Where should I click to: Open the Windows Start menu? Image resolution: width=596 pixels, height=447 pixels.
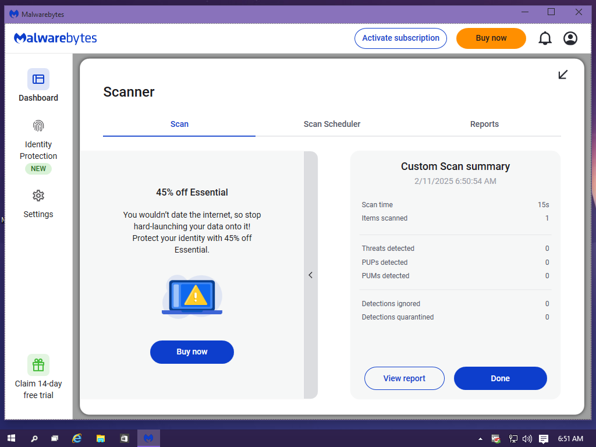tap(11, 439)
